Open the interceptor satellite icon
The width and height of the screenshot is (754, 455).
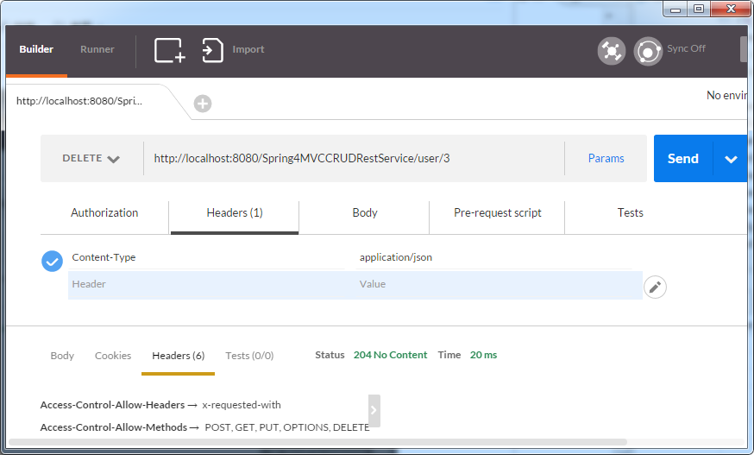click(611, 51)
